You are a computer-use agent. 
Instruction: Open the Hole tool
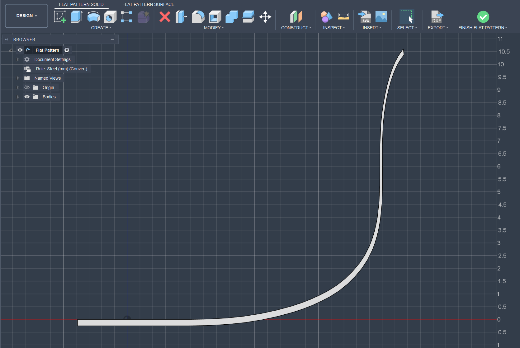[x=110, y=17]
